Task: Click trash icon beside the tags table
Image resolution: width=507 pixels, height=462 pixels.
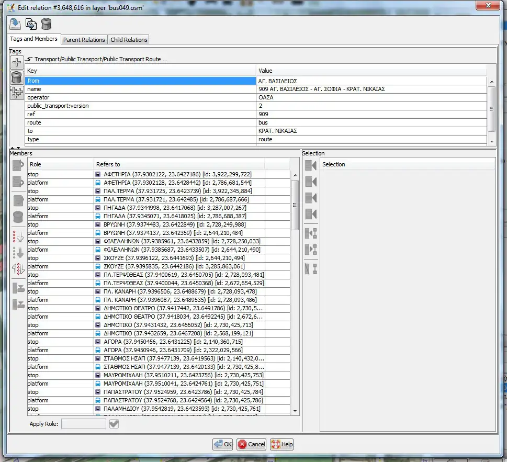Action: (17, 77)
